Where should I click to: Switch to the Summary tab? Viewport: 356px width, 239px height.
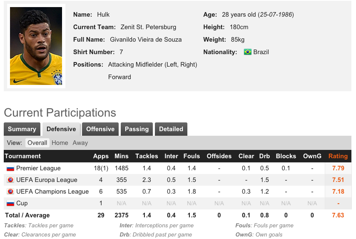[x=22, y=129]
